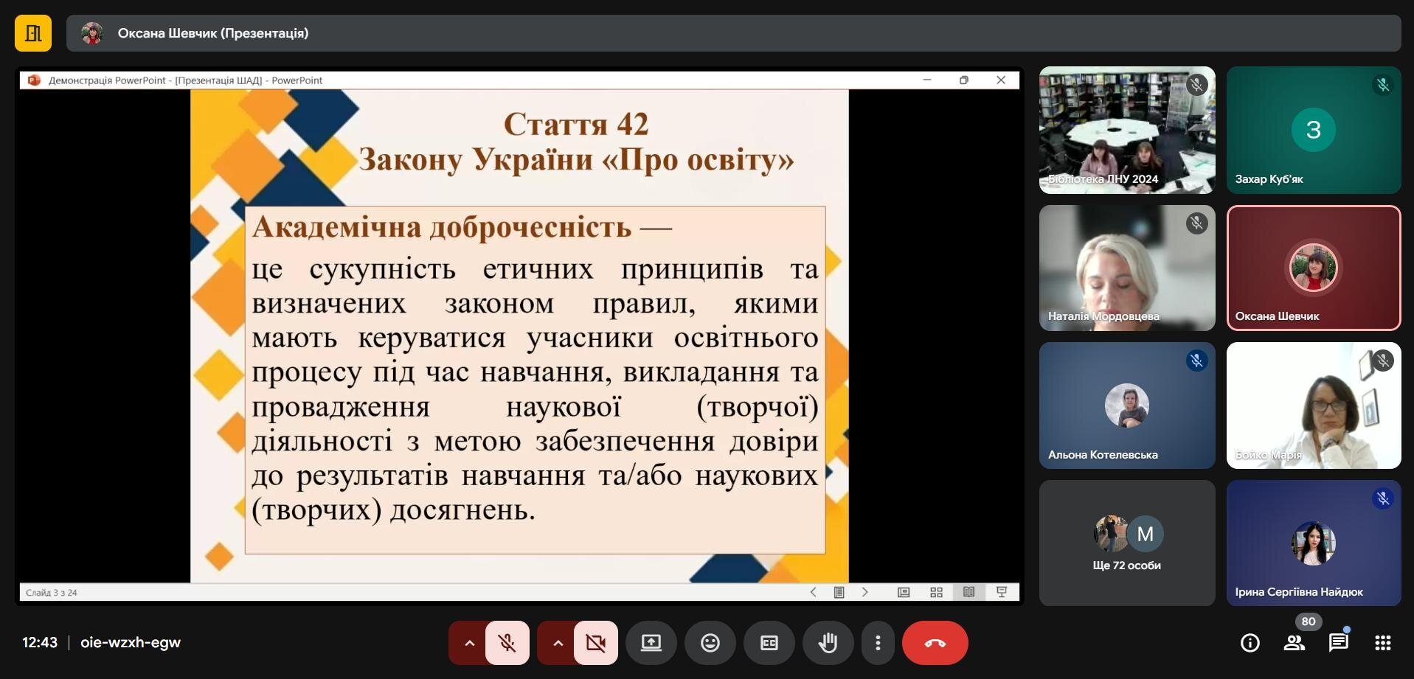
Task: Open the emoji reactions button
Action: tap(710, 643)
